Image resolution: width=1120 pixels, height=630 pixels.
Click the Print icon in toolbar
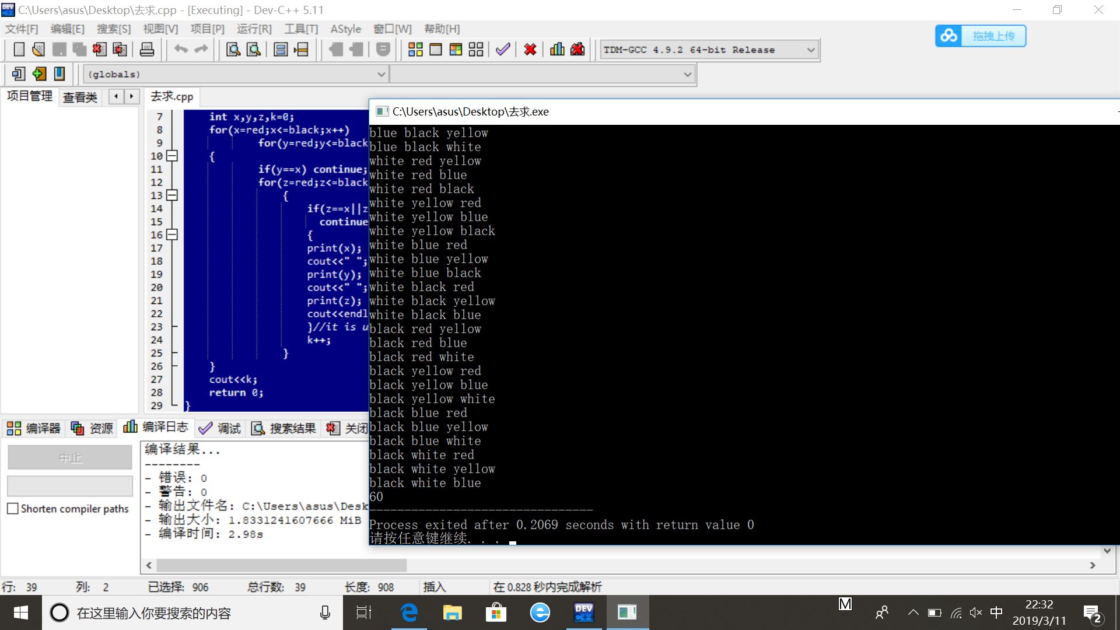147,50
